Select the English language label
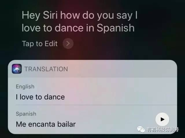185x138 pixels. (x=25, y=87)
